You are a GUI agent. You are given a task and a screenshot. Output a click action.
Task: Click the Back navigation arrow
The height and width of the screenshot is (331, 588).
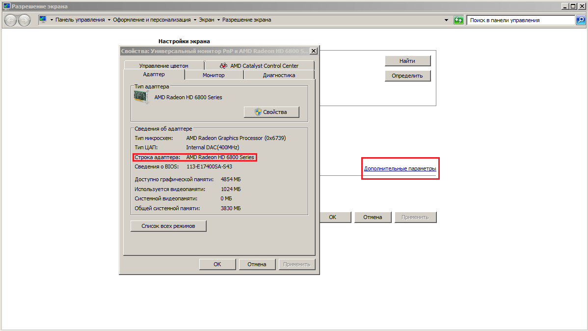pos(10,20)
